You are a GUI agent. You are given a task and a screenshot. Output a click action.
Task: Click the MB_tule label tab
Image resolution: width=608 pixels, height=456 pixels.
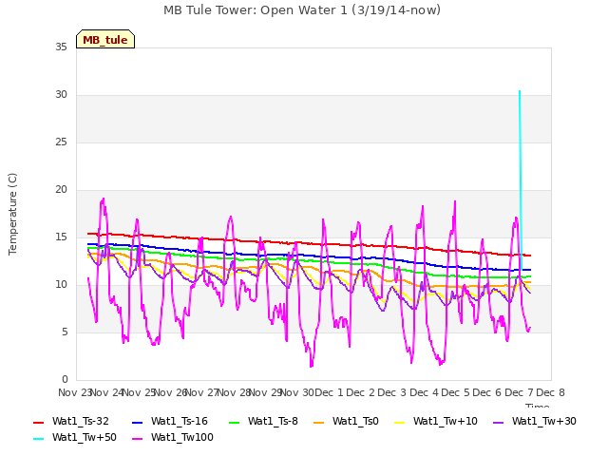[x=105, y=39]
